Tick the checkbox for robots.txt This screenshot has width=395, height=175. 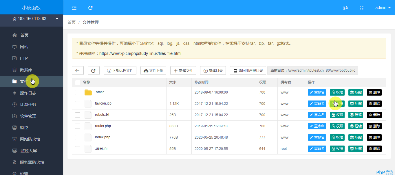pyautogui.click(x=78, y=115)
